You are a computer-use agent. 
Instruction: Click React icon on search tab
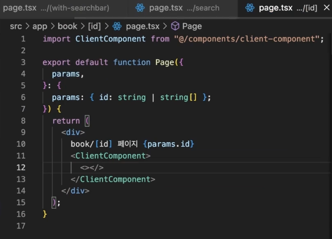coord(140,8)
